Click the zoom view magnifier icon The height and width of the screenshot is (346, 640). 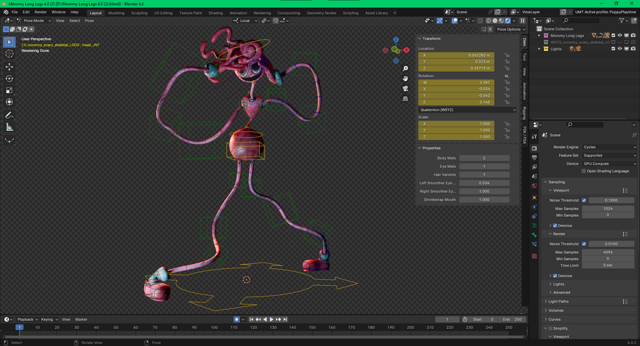pos(405,69)
